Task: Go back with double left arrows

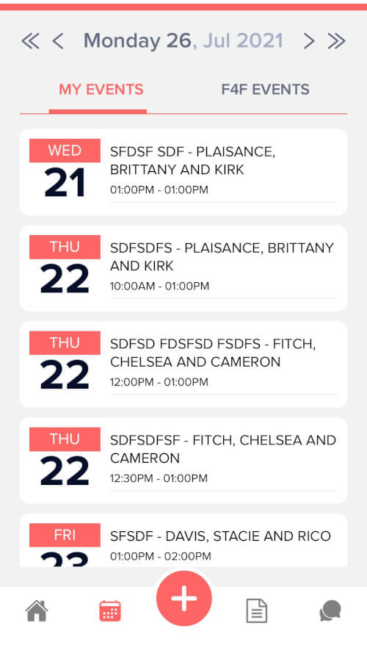Action: tap(30, 41)
